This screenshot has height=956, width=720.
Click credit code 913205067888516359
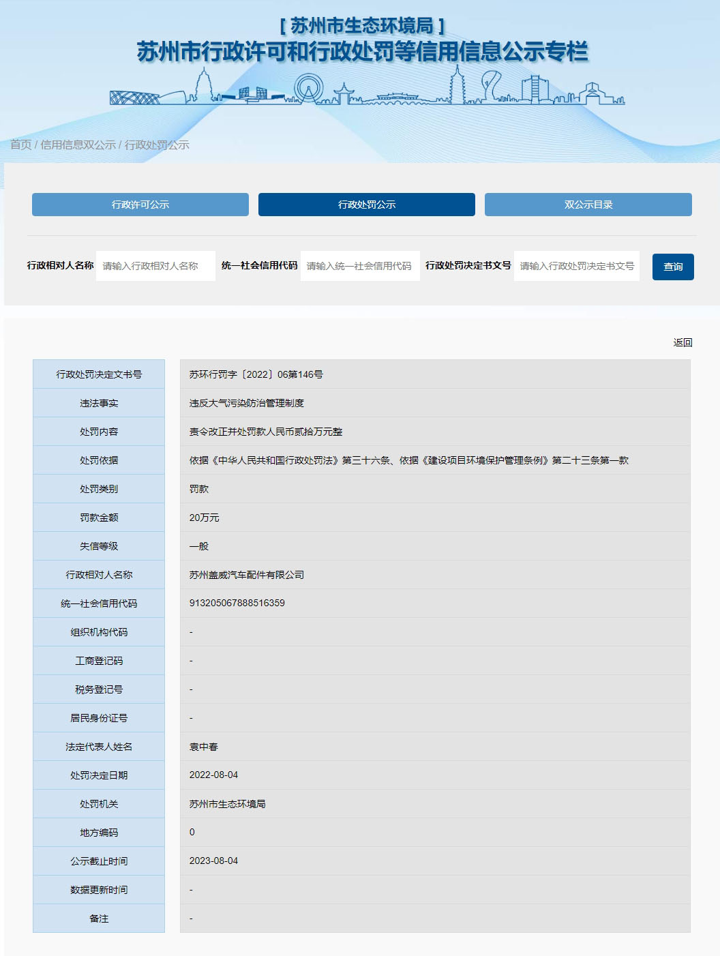(x=237, y=603)
